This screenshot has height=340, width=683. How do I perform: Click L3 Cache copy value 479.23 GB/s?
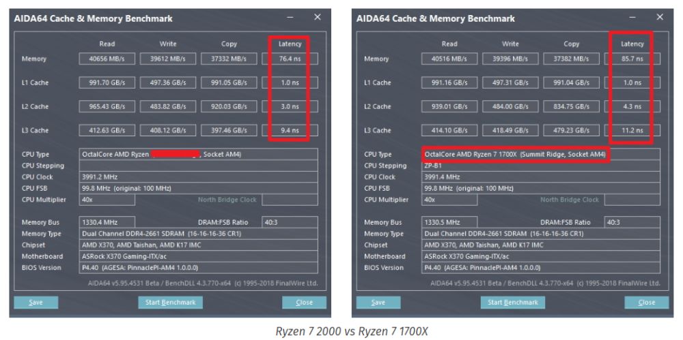pyautogui.click(x=571, y=130)
